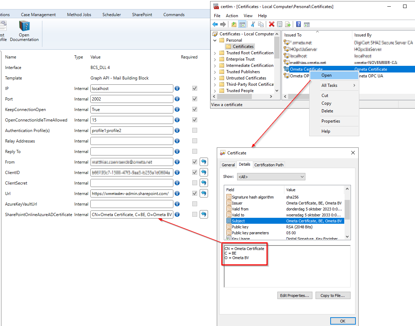
Task: Select the Subject field row
Action: point(285,221)
